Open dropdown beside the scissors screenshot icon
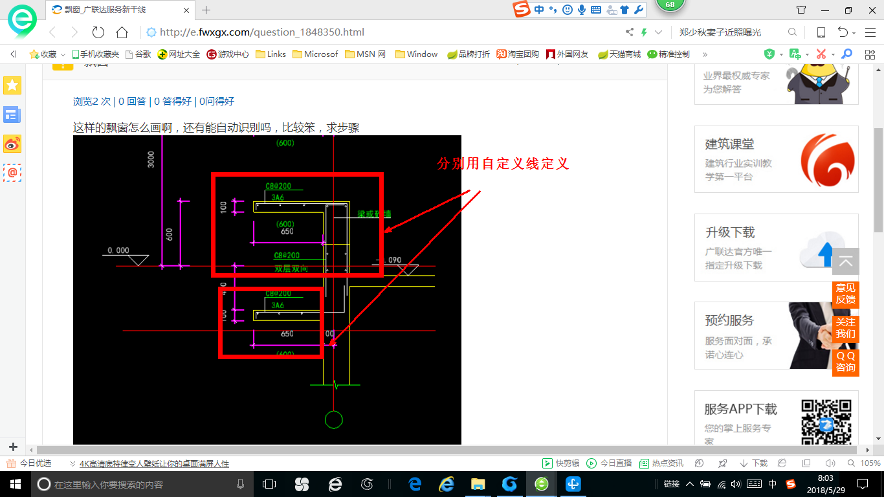 coord(833,54)
